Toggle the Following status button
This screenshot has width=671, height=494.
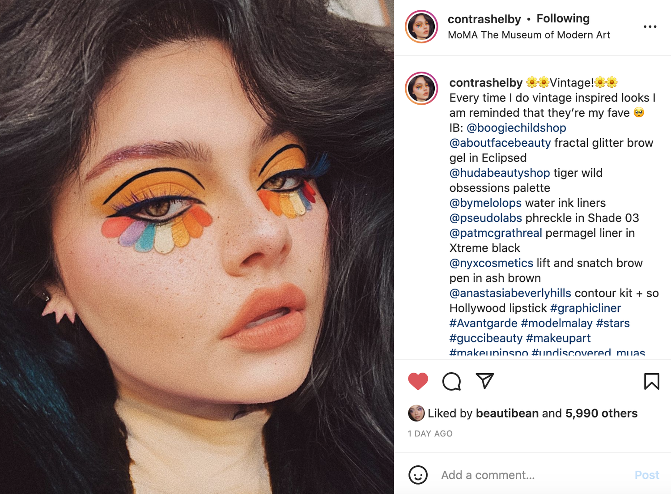[x=563, y=18]
